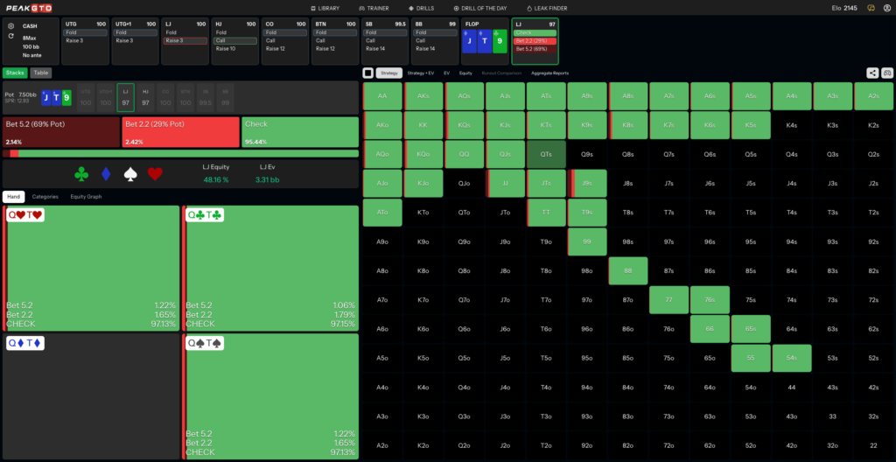Open the Library menu
Screen dimensions: 896x462
[x=325, y=8]
